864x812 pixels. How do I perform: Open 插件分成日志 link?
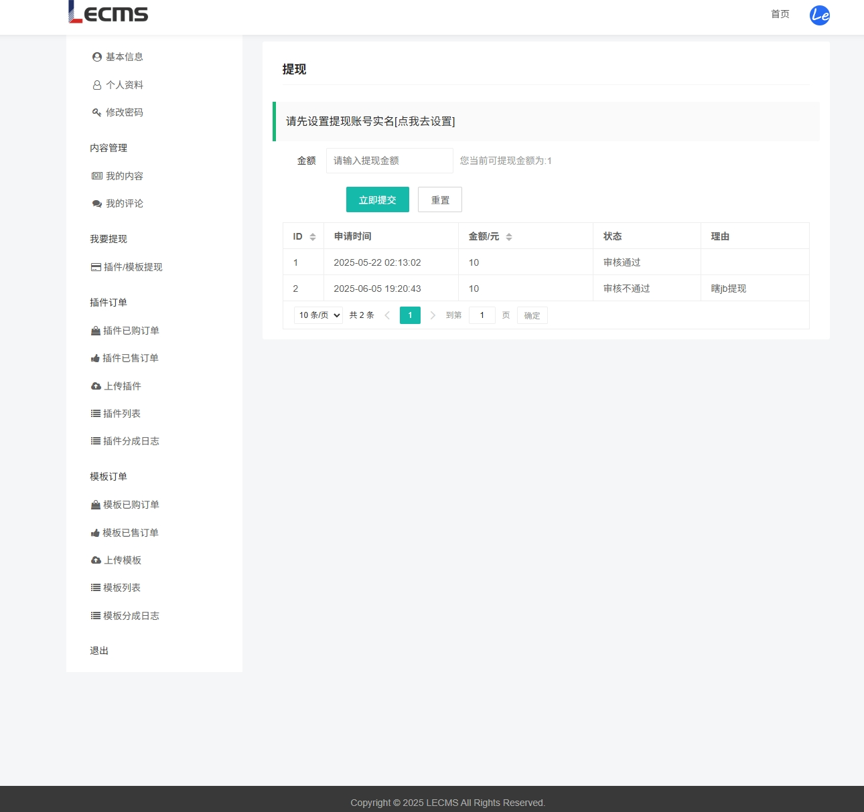coord(131,441)
